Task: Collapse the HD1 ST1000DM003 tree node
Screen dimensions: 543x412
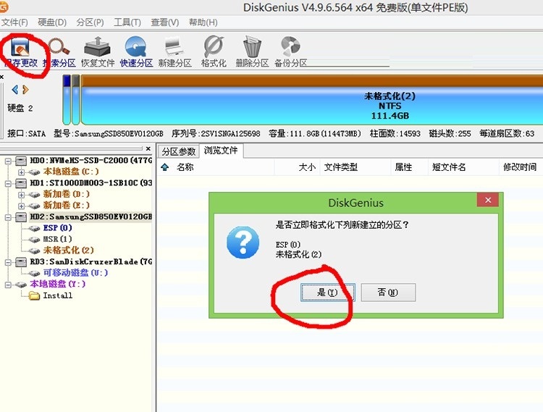Action: tap(8, 183)
